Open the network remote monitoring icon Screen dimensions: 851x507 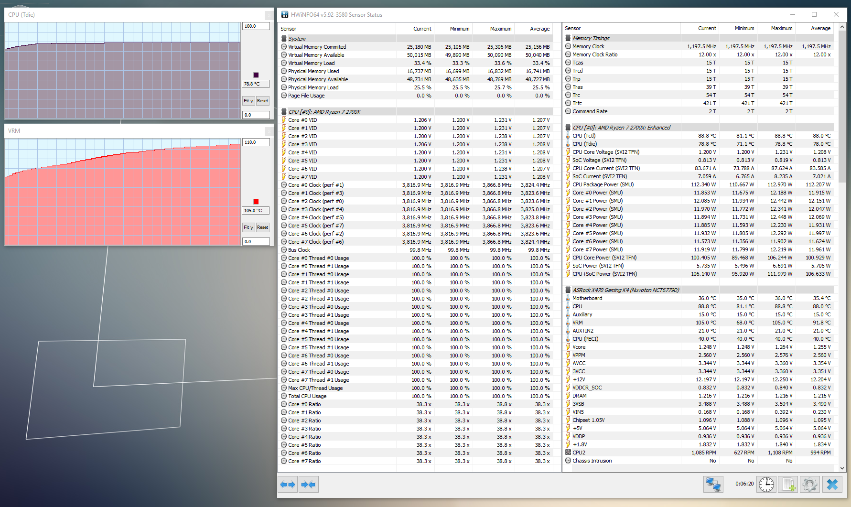(713, 485)
